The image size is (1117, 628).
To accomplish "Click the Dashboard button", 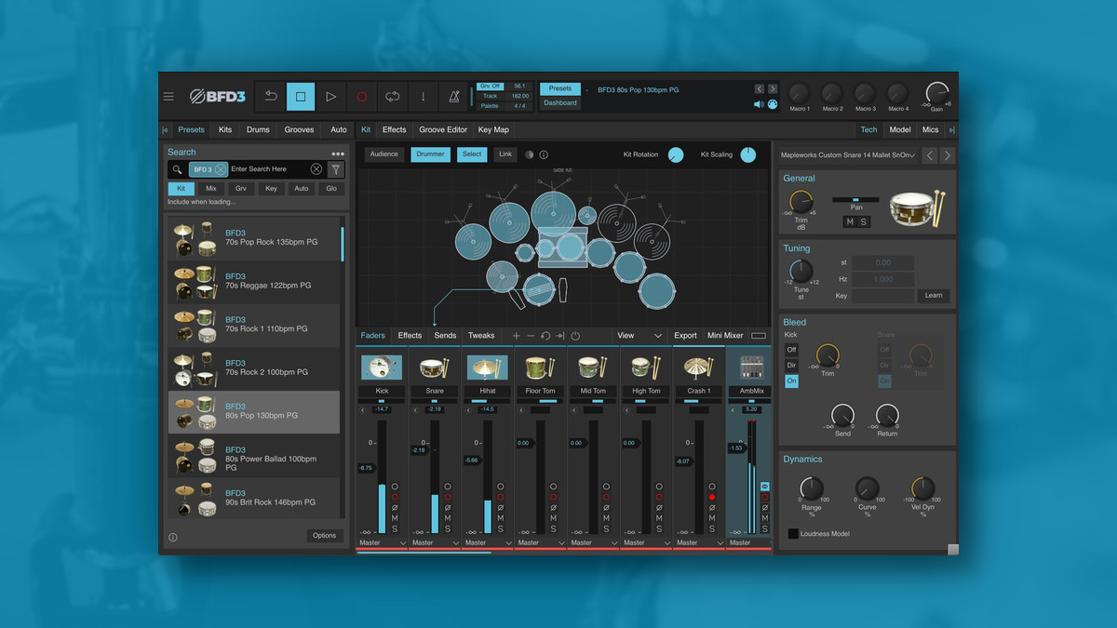I will point(560,103).
